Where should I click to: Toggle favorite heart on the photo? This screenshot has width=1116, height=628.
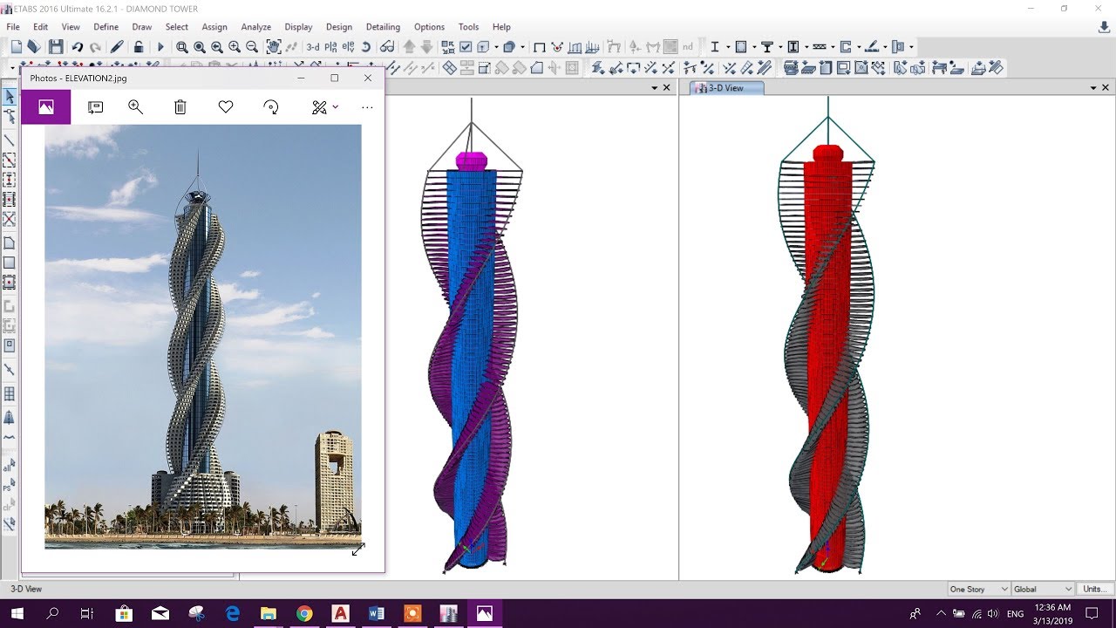(226, 107)
